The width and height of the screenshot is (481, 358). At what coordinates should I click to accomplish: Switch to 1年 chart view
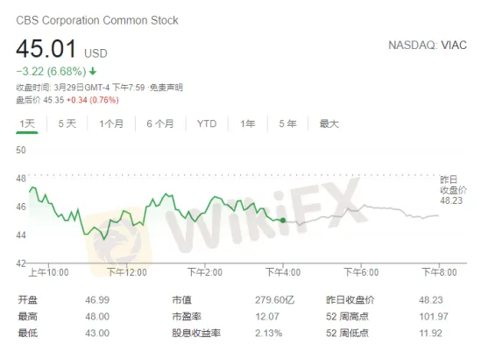248,123
